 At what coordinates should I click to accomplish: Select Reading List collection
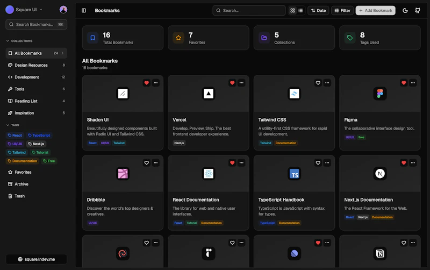36,101
